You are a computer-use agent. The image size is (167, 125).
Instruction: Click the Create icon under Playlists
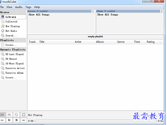[3, 45]
